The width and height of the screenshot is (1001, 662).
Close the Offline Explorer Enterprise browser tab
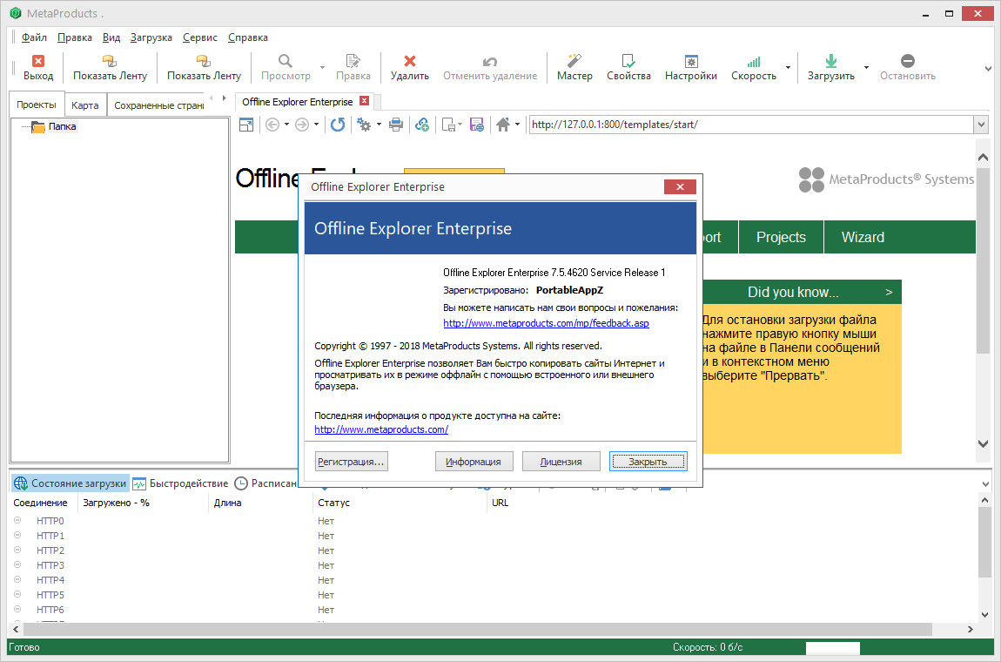click(365, 101)
